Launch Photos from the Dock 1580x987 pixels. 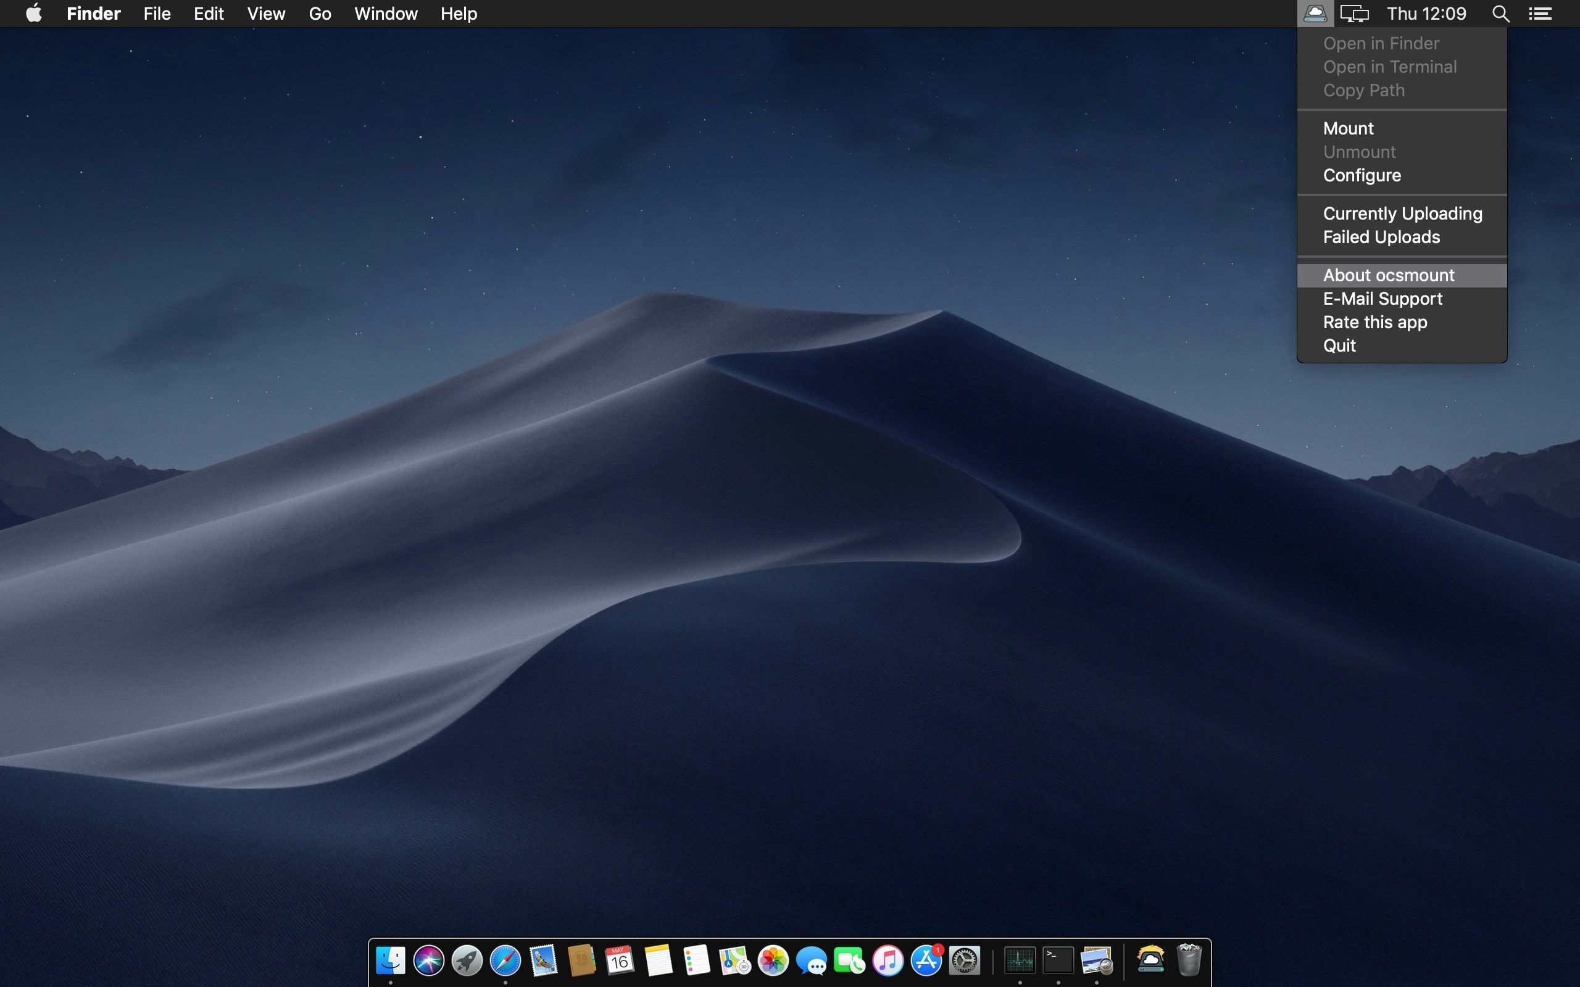(775, 960)
